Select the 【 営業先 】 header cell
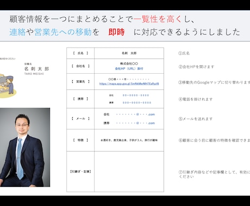250x206 pixels. tap(80, 82)
